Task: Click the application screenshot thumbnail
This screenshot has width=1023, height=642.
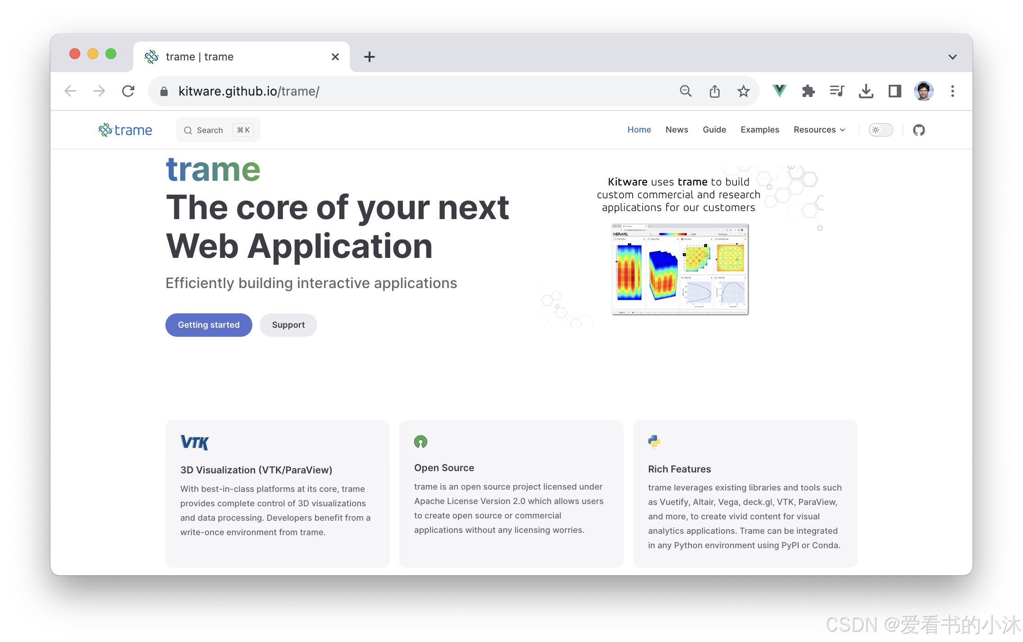Action: (x=680, y=269)
